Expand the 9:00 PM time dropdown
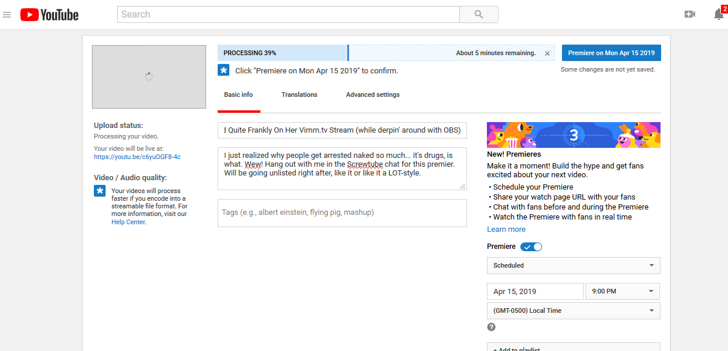 pyautogui.click(x=622, y=291)
